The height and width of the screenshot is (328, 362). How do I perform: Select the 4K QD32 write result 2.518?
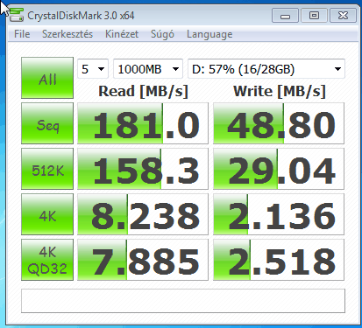pos(279,260)
